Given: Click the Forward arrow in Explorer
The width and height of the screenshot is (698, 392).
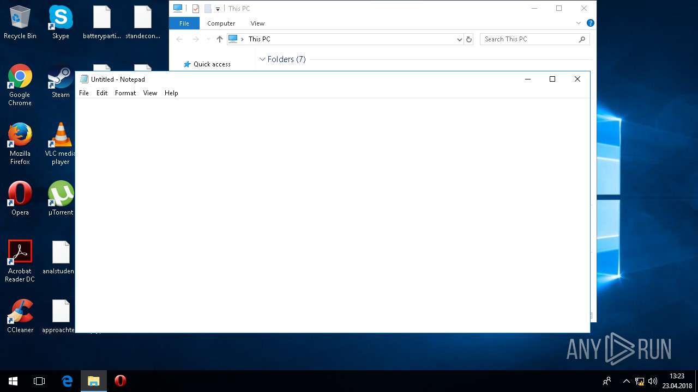Looking at the screenshot, I should [x=196, y=39].
